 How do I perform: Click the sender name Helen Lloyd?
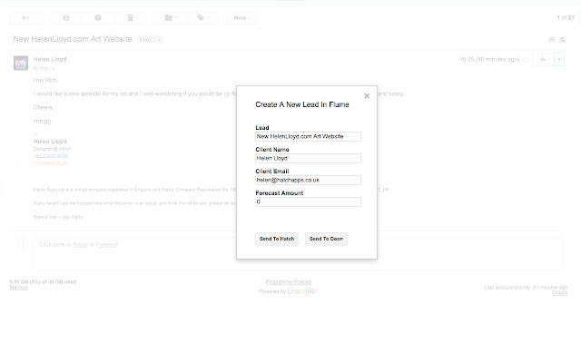point(50,59)
